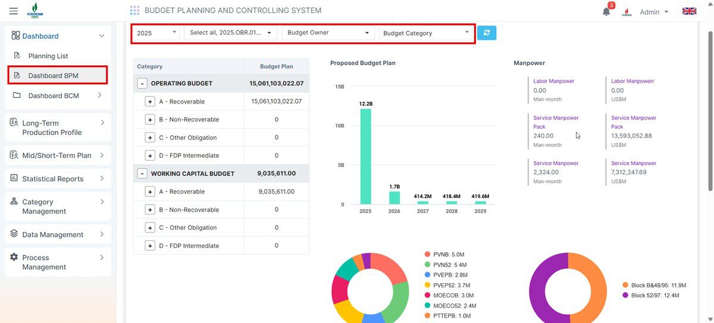The height and width of the screenshot is (323, 714).
Task: Open Dashboard BPM in sidebar
Action: (x=58, y=76)
